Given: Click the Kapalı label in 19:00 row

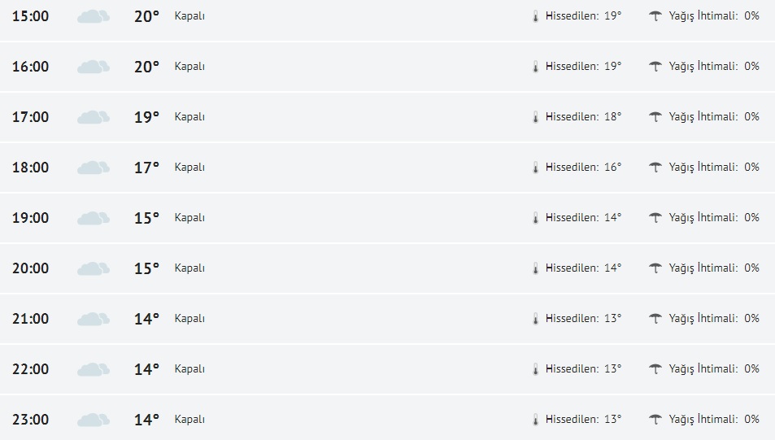Looking at the screenshot, I should tap(189, 218).
